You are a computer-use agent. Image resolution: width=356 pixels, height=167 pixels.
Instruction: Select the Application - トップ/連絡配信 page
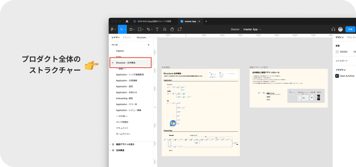click(x=130, y=74)
